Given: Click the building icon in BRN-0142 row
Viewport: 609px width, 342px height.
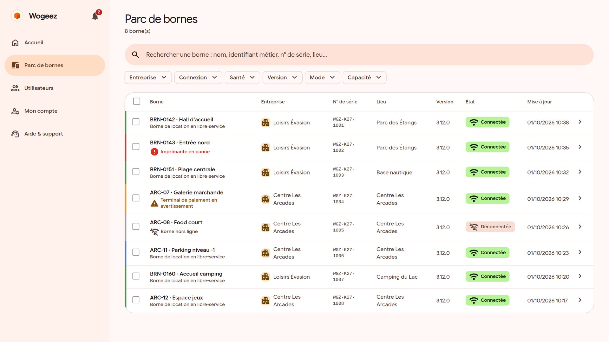Looking at the screenshot, I should tap(265, 123).
